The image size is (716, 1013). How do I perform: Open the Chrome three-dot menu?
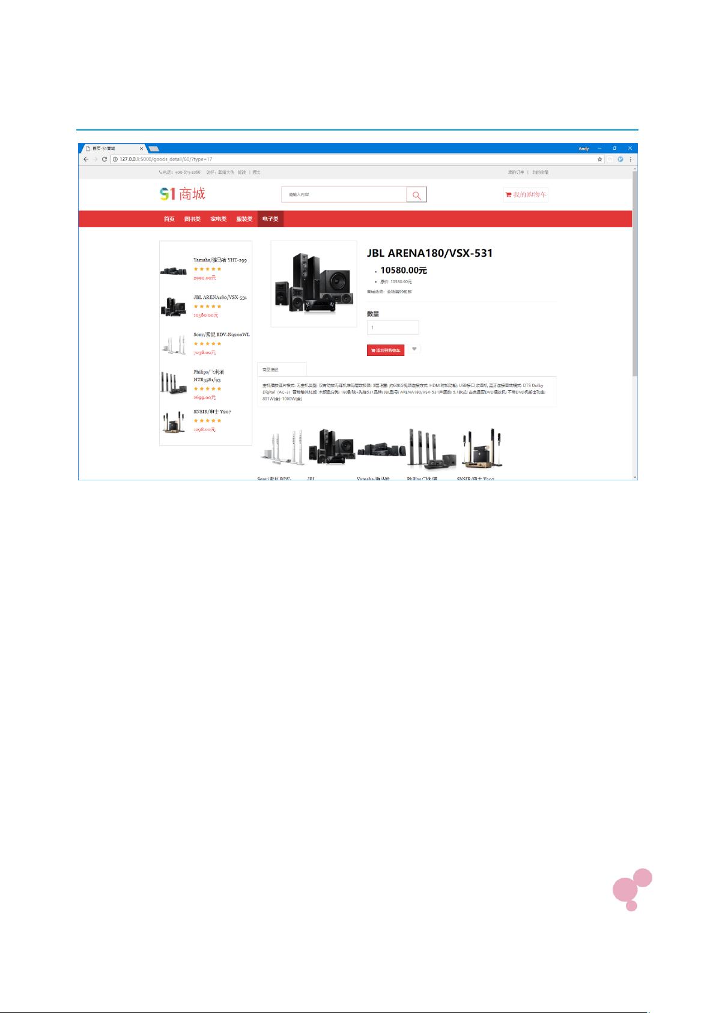click(x=630, y=159)
